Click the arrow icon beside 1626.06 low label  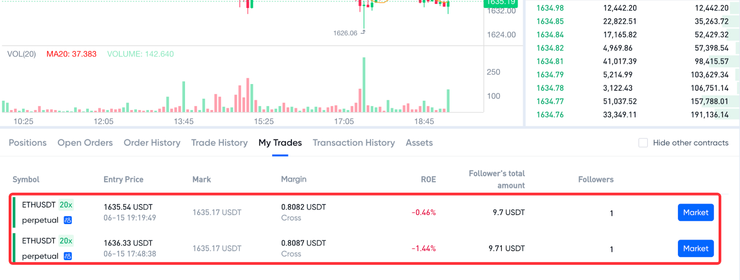pos(363,32)
